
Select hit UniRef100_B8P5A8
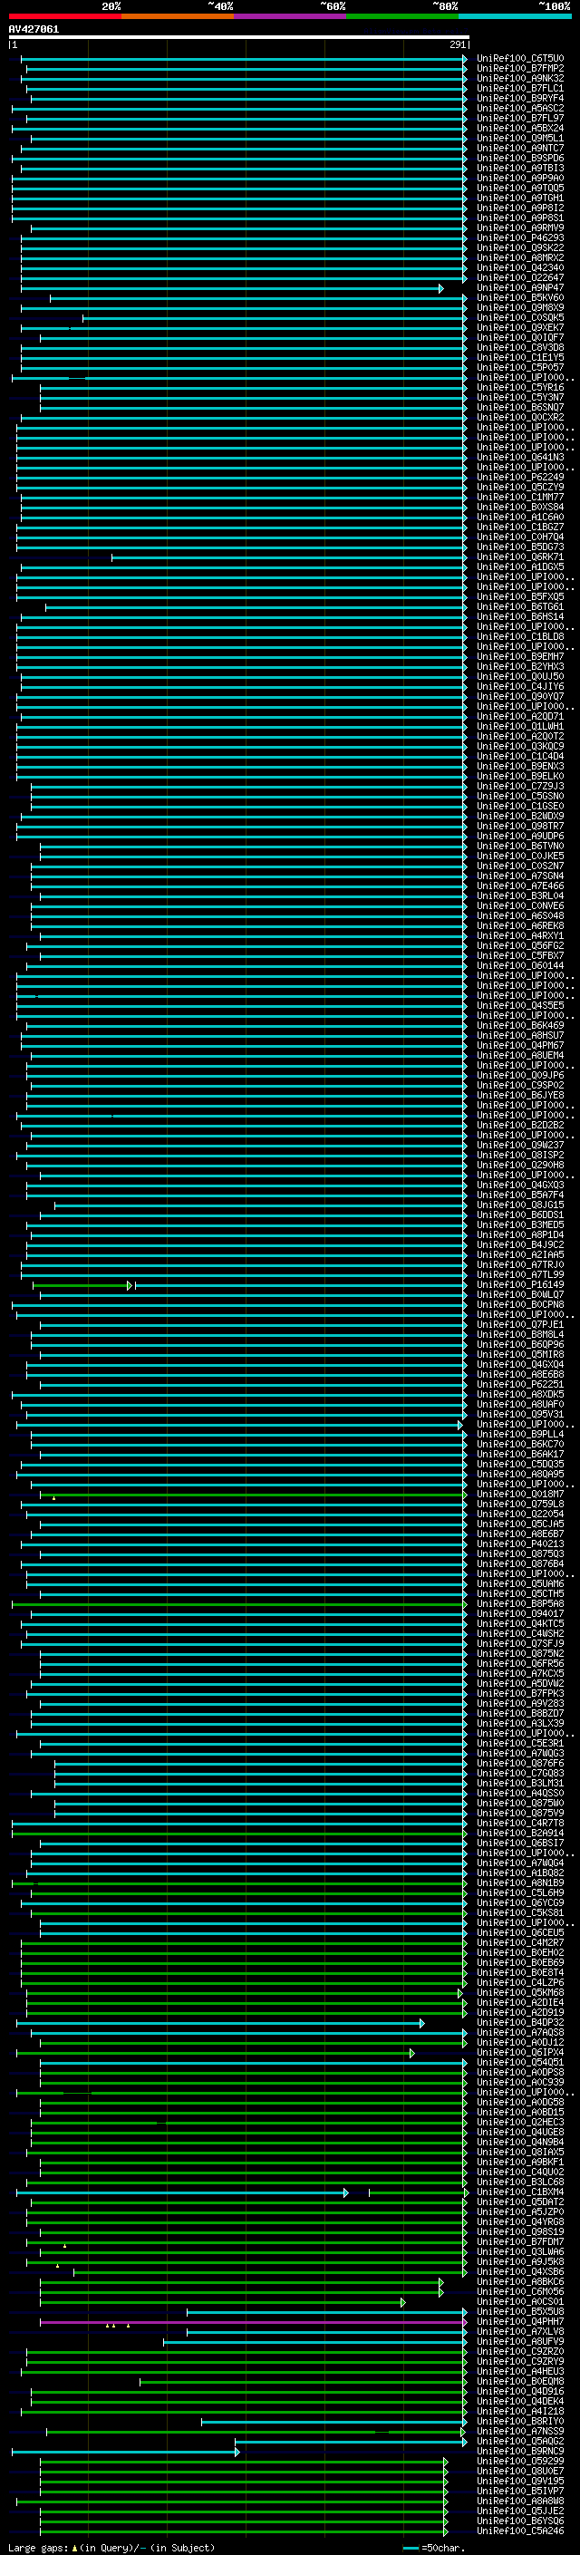520,1604
